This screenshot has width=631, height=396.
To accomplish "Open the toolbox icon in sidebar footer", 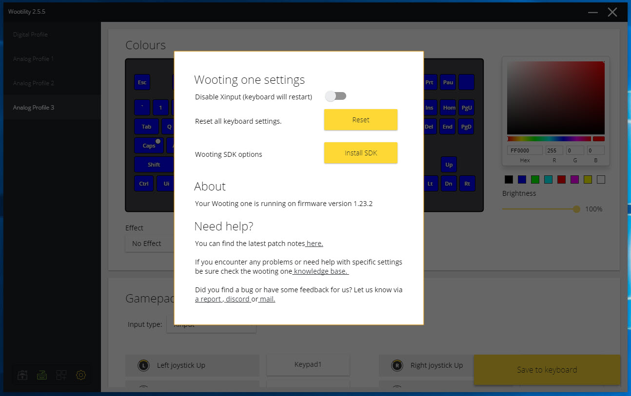I will click(23, 375).
